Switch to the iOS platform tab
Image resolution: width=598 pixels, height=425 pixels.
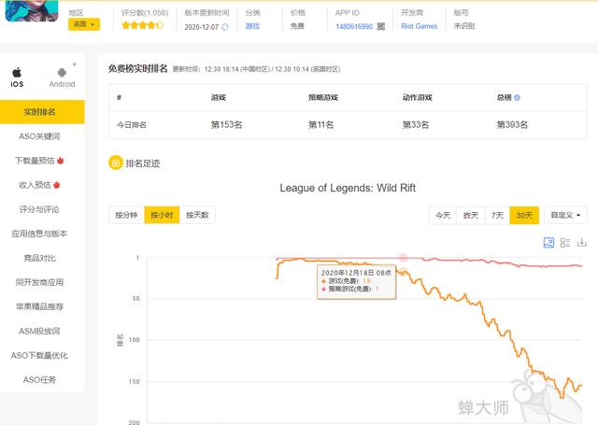point(17,77)
